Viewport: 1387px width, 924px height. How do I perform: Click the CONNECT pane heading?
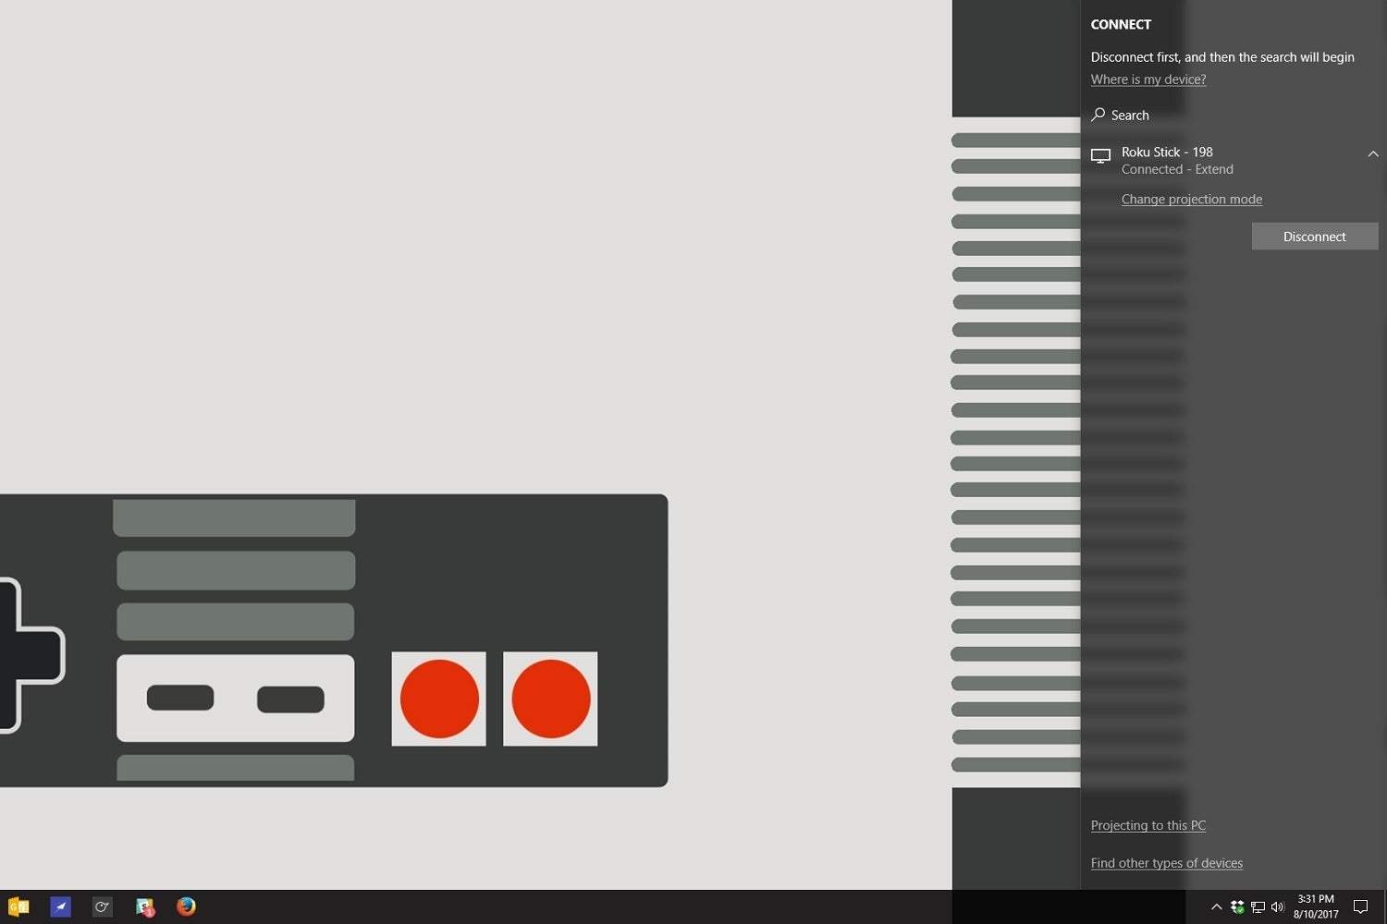[x=1121, y=25]
